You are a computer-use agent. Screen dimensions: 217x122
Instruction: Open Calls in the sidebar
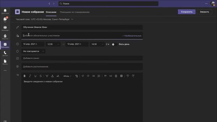click(x=5, y=54)
